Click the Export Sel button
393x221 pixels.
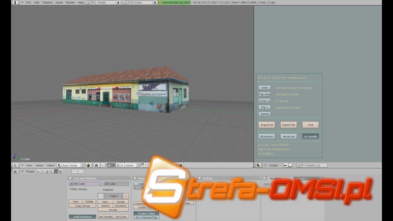289,125
